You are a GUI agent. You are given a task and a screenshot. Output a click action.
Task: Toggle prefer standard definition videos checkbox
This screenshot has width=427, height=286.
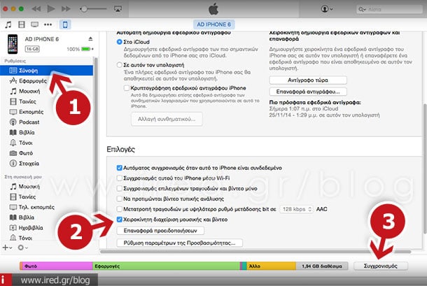click(119, 199)
